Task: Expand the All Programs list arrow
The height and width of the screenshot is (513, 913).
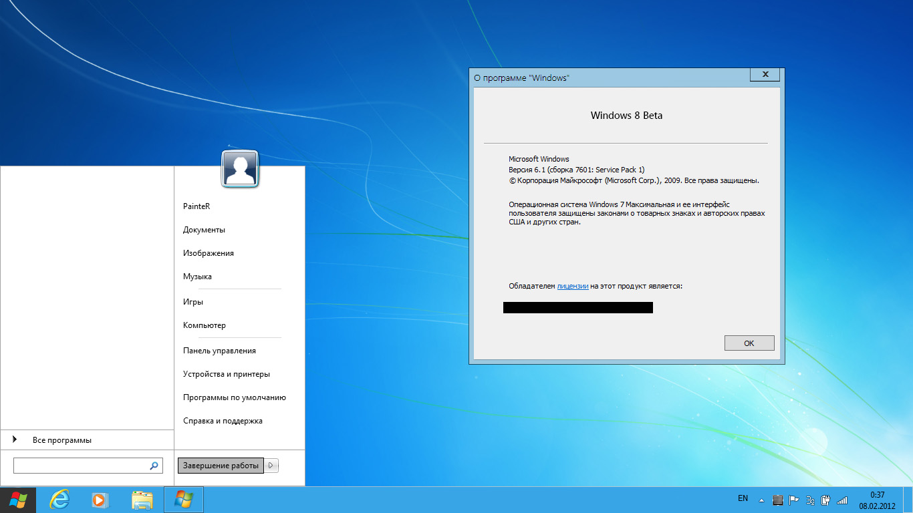Action: coord(15,440)
